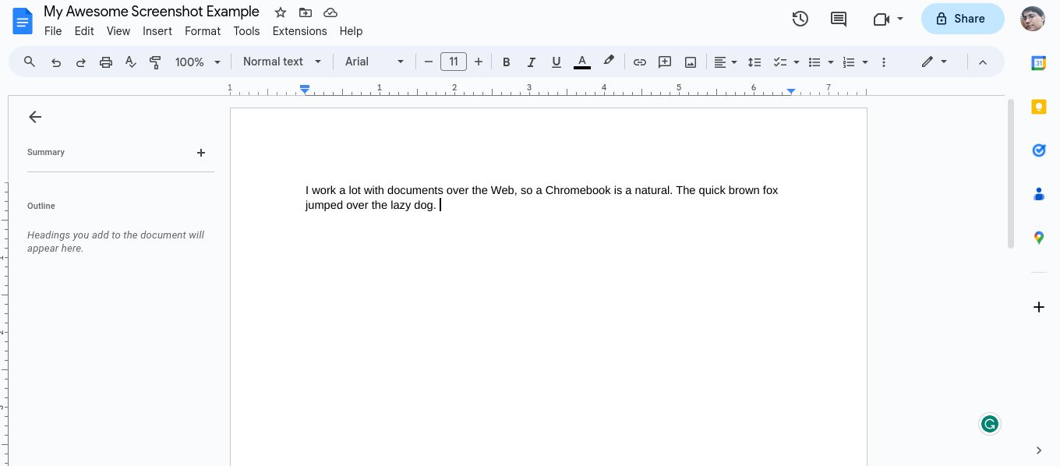1060x466 pixels.
Task: Open Google Calendar in the side panel
Action: pyautogui.click(x=1039, y=63)
